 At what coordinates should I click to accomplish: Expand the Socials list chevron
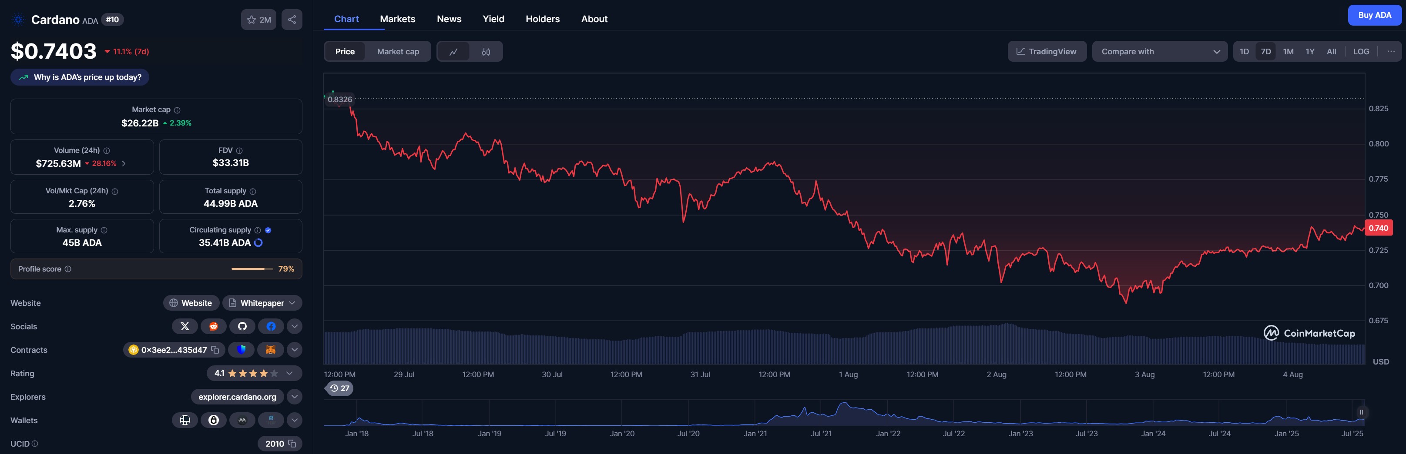[x=294, y=326]
